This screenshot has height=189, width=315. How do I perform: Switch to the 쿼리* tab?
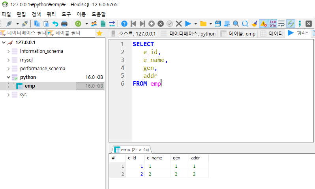click(x=298, y=33)
